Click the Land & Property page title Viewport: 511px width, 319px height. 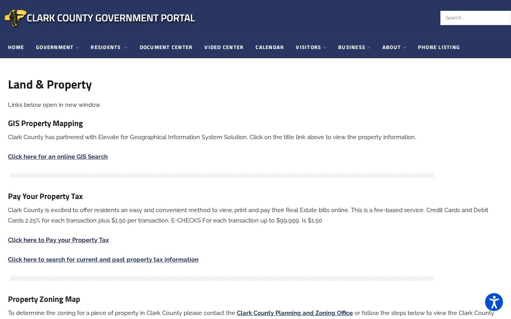click(50, 85)
